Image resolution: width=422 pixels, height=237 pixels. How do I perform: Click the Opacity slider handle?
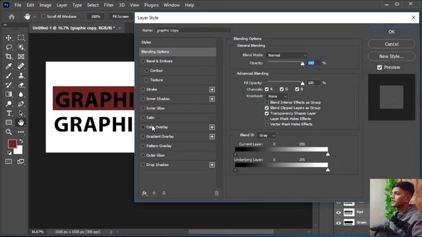(303, 64)
